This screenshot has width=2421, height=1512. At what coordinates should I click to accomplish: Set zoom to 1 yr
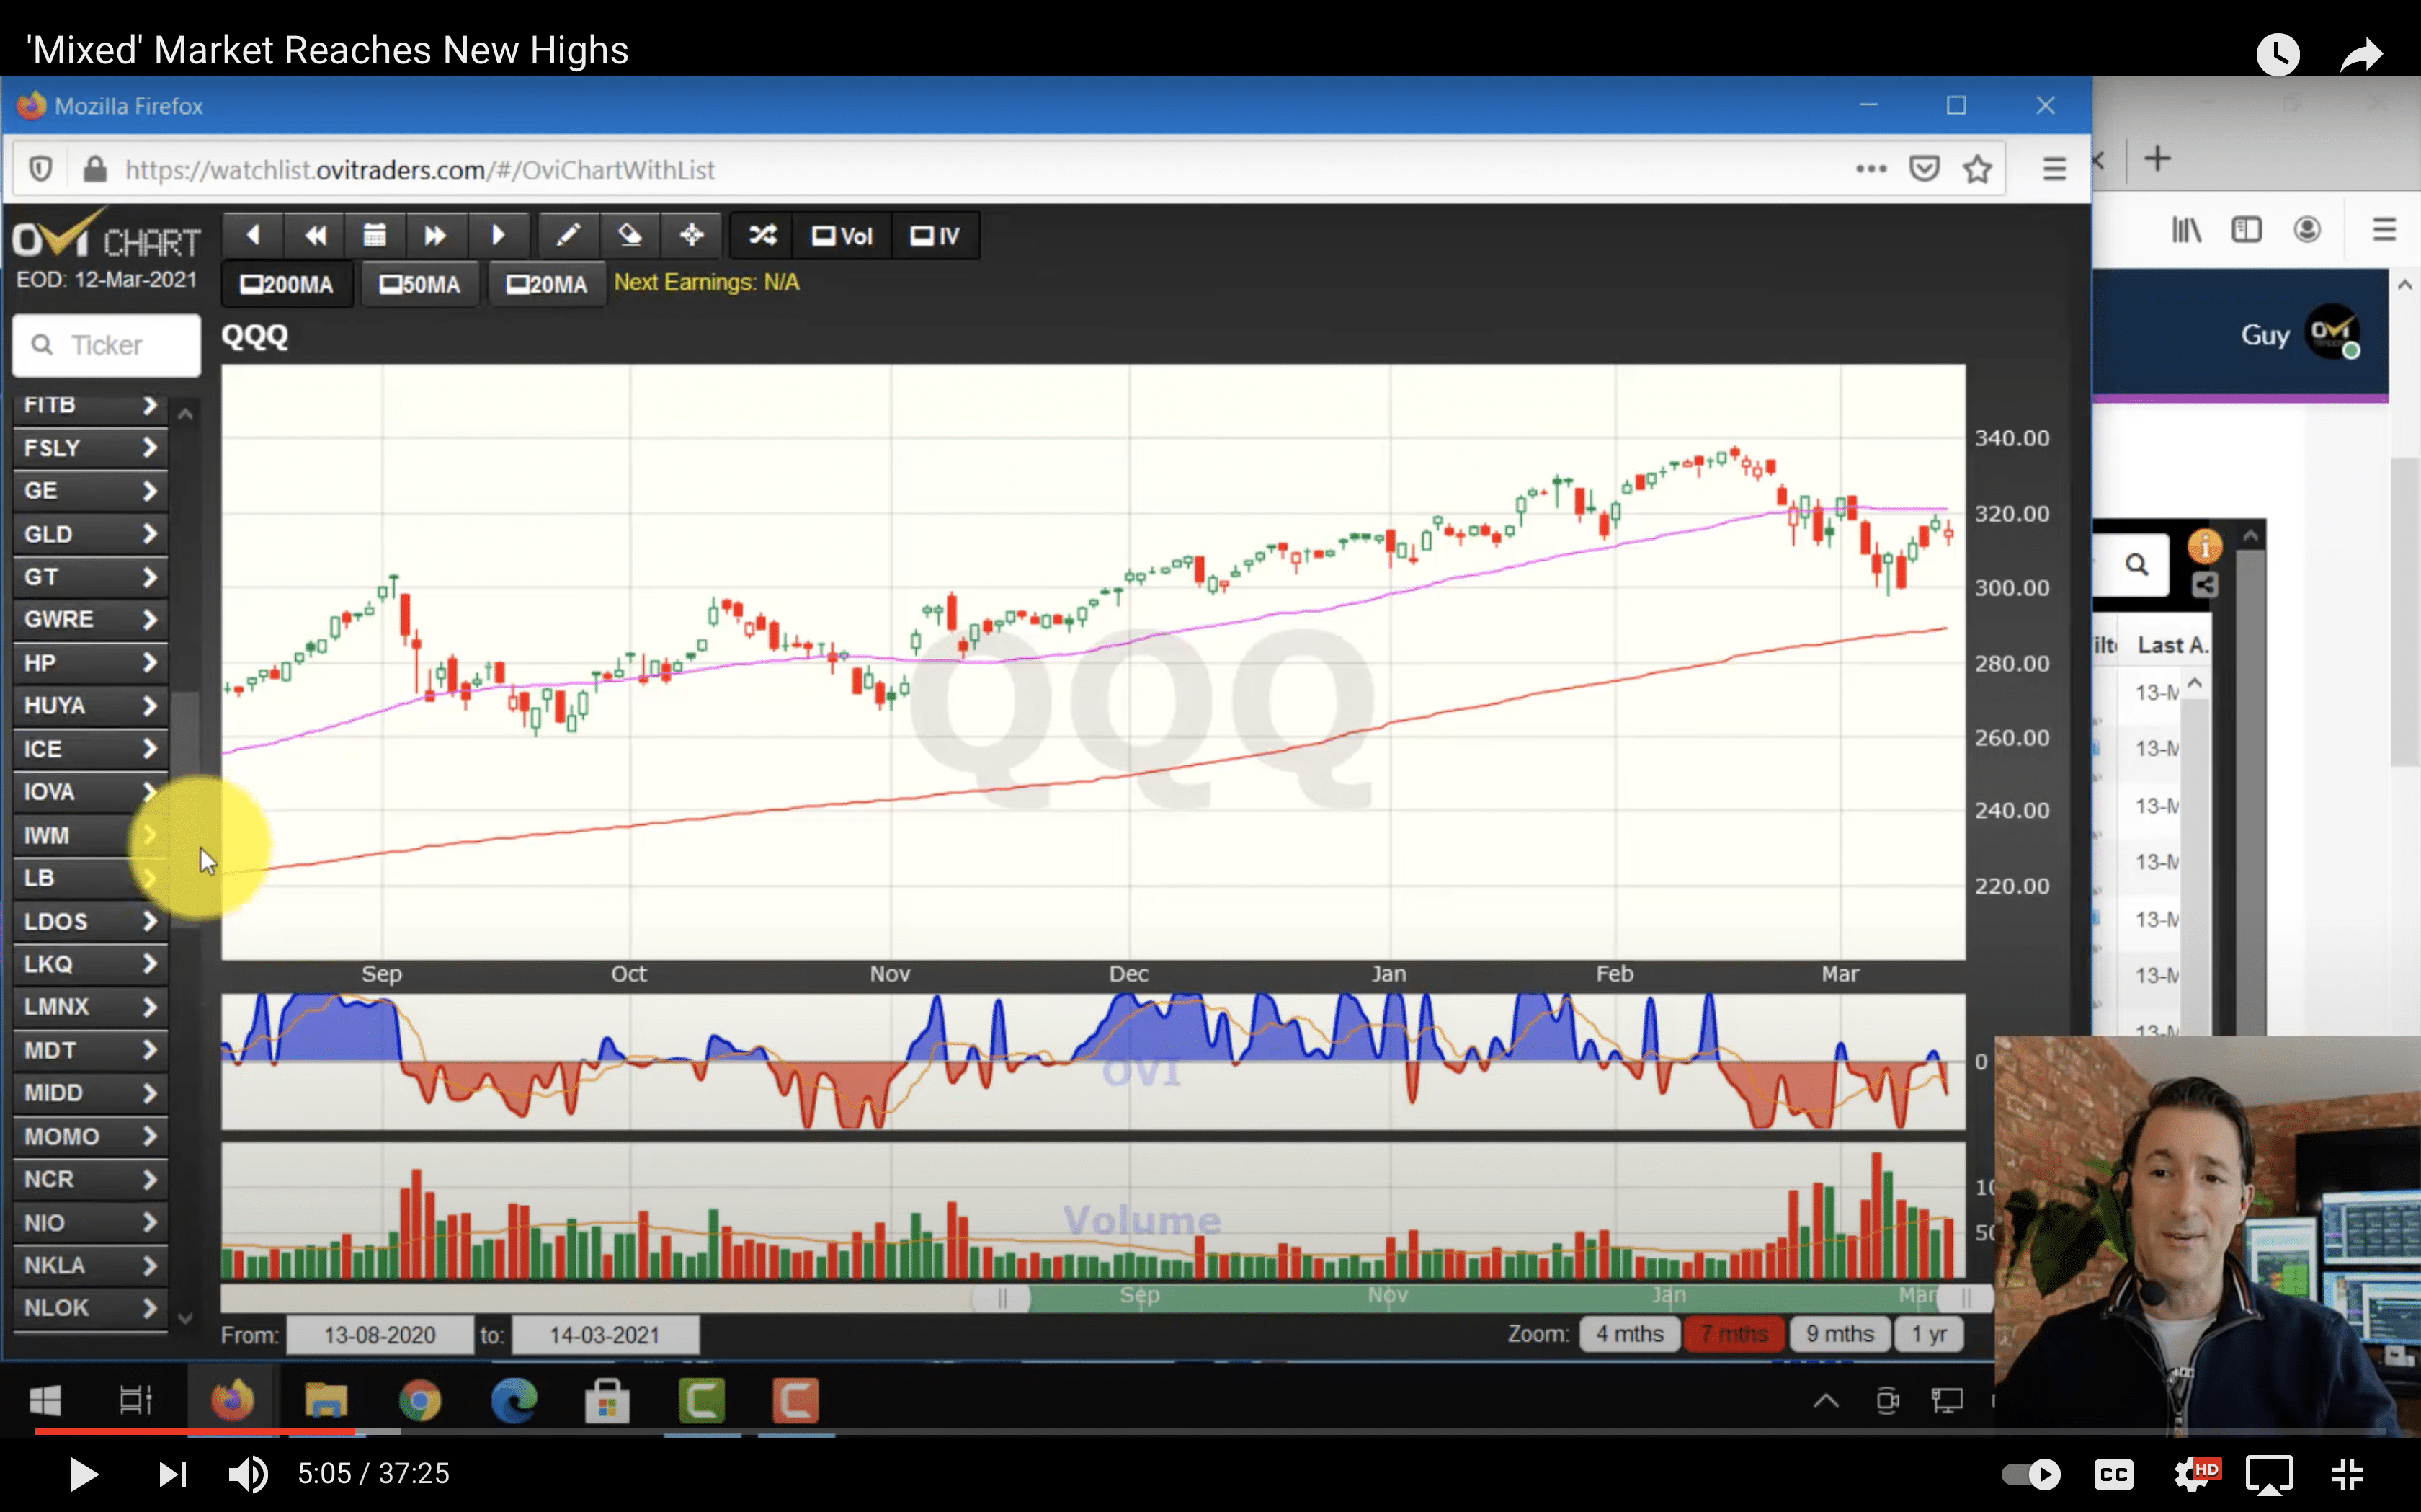pos(1928,1334)
